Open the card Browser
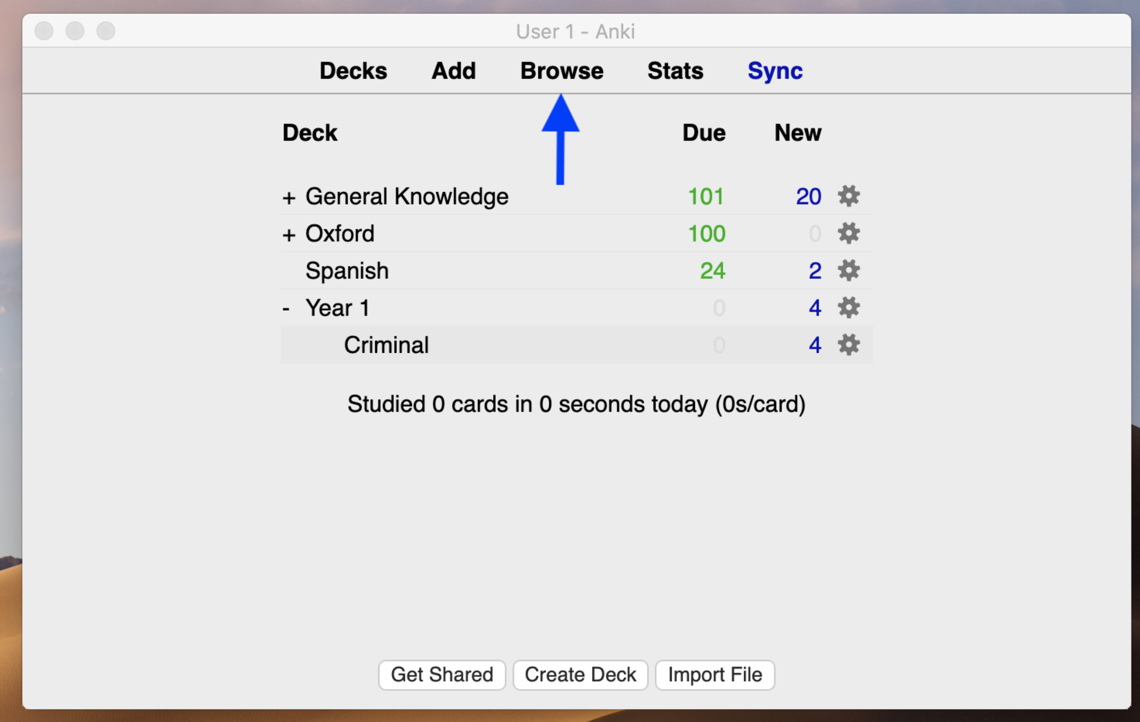This screenshot has width=1140, height=722. [561, 70]
